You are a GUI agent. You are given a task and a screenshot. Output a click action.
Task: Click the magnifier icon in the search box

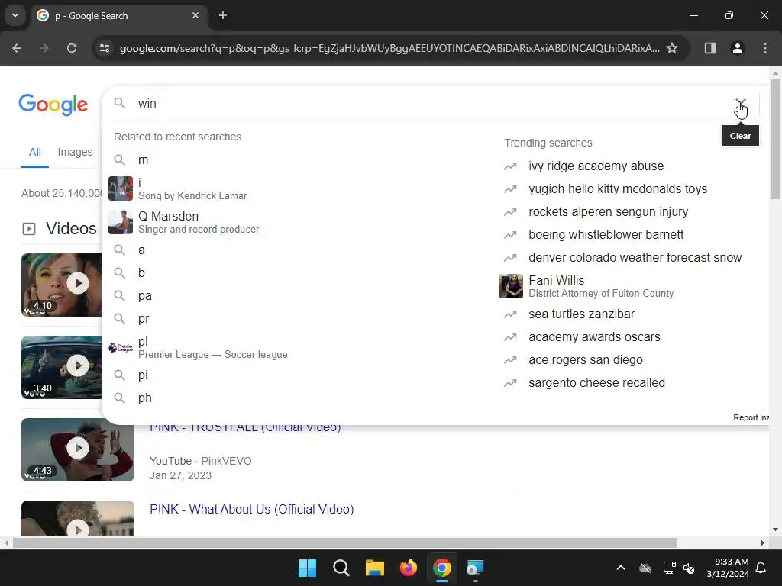120,103
